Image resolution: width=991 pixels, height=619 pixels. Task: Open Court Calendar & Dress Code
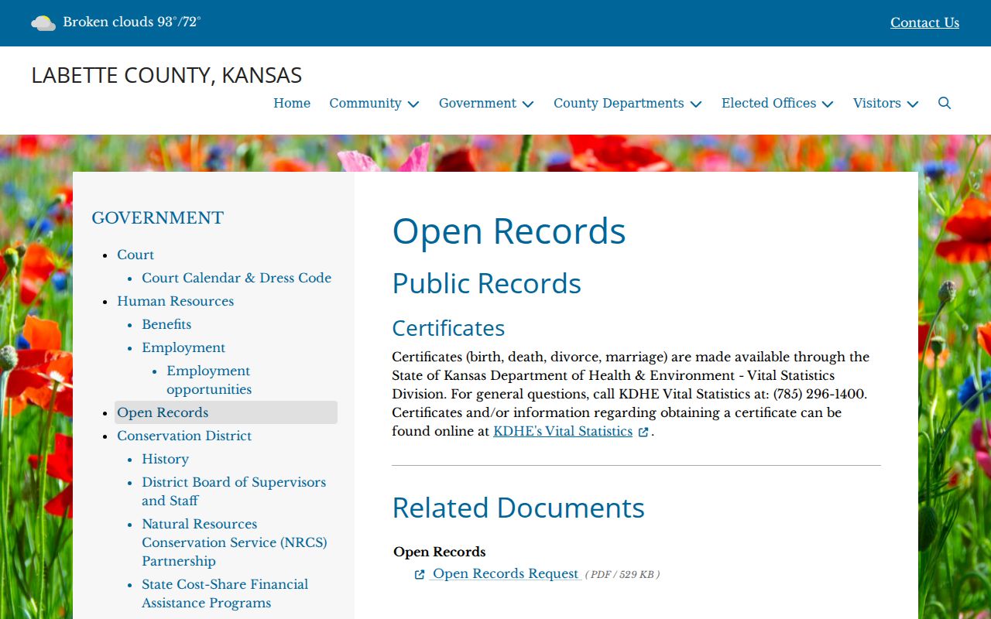click(x=236, y=278)
